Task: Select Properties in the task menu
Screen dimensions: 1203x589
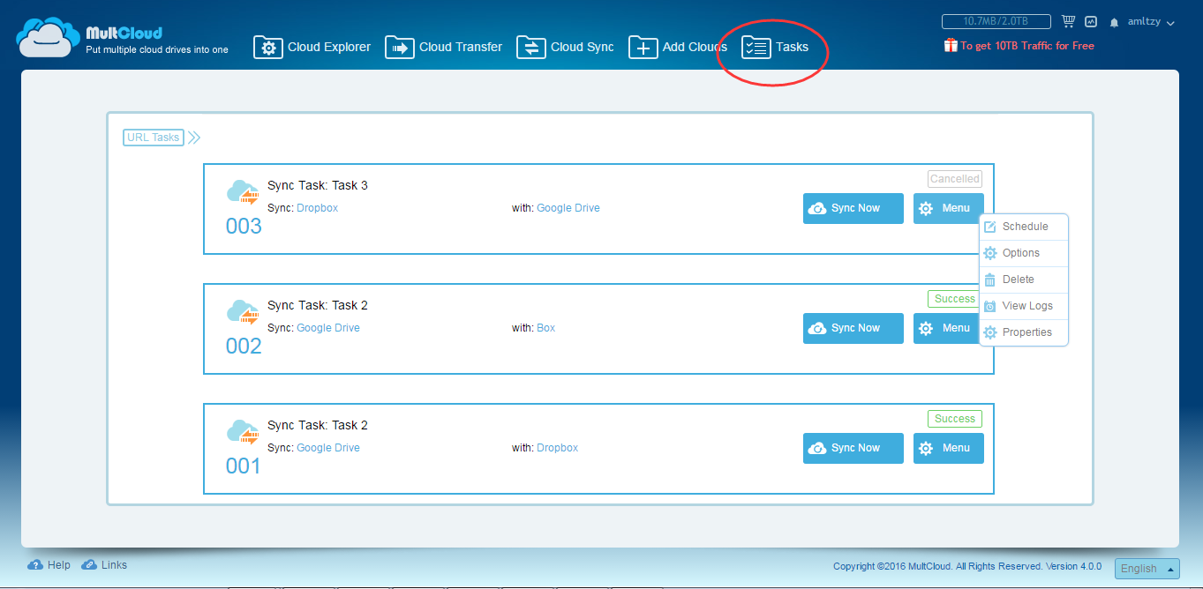Action: click(1024, 332)
